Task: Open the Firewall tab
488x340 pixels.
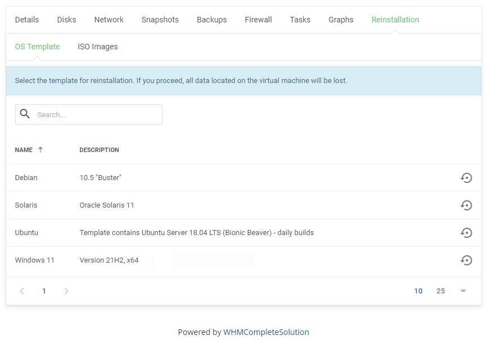Action: [x=258, y=20]
